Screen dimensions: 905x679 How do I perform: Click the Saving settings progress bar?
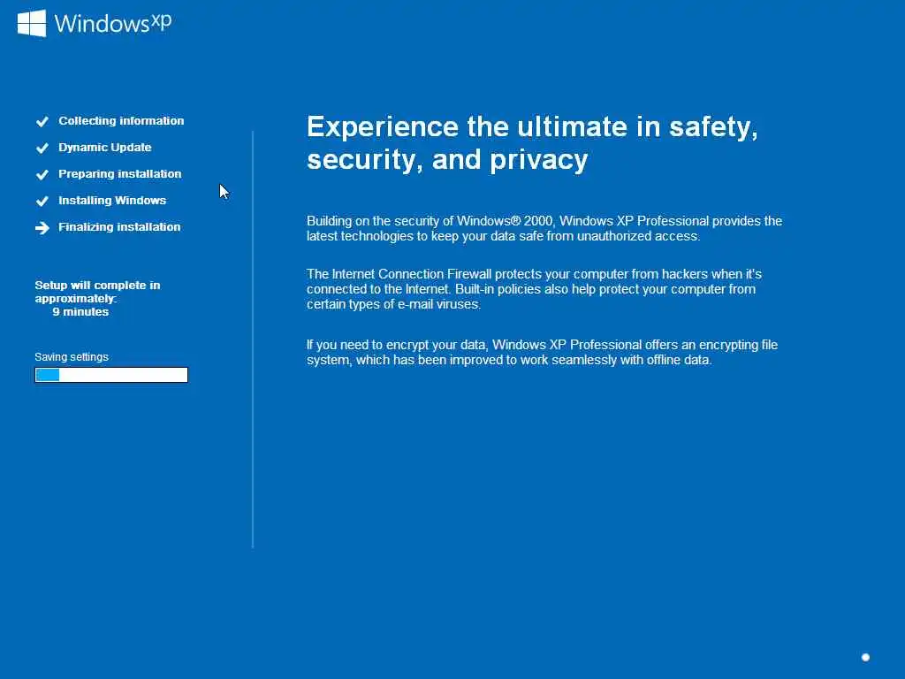[111, 375]
